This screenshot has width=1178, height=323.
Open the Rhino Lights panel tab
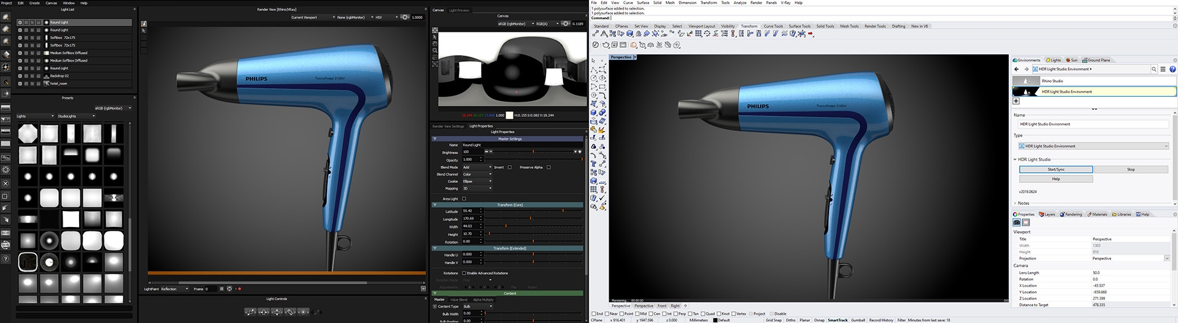tap(1053, 60)
